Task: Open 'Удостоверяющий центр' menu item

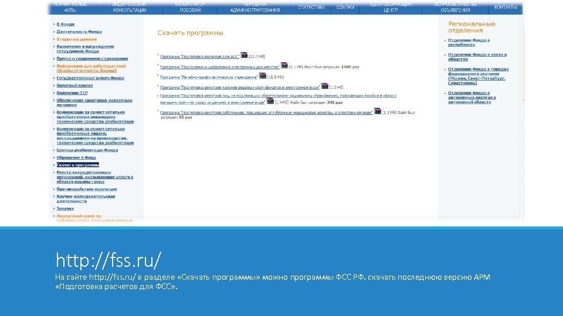Action: 391,7
